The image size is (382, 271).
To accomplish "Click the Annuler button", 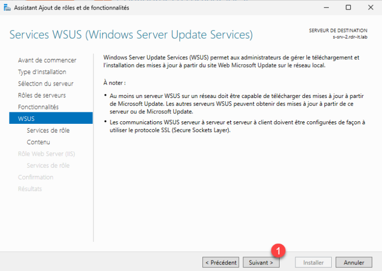I will [354, 263].
